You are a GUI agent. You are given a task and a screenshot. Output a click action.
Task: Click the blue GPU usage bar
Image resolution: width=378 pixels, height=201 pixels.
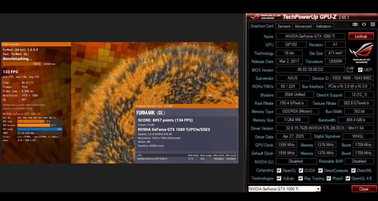coord(40,129)
